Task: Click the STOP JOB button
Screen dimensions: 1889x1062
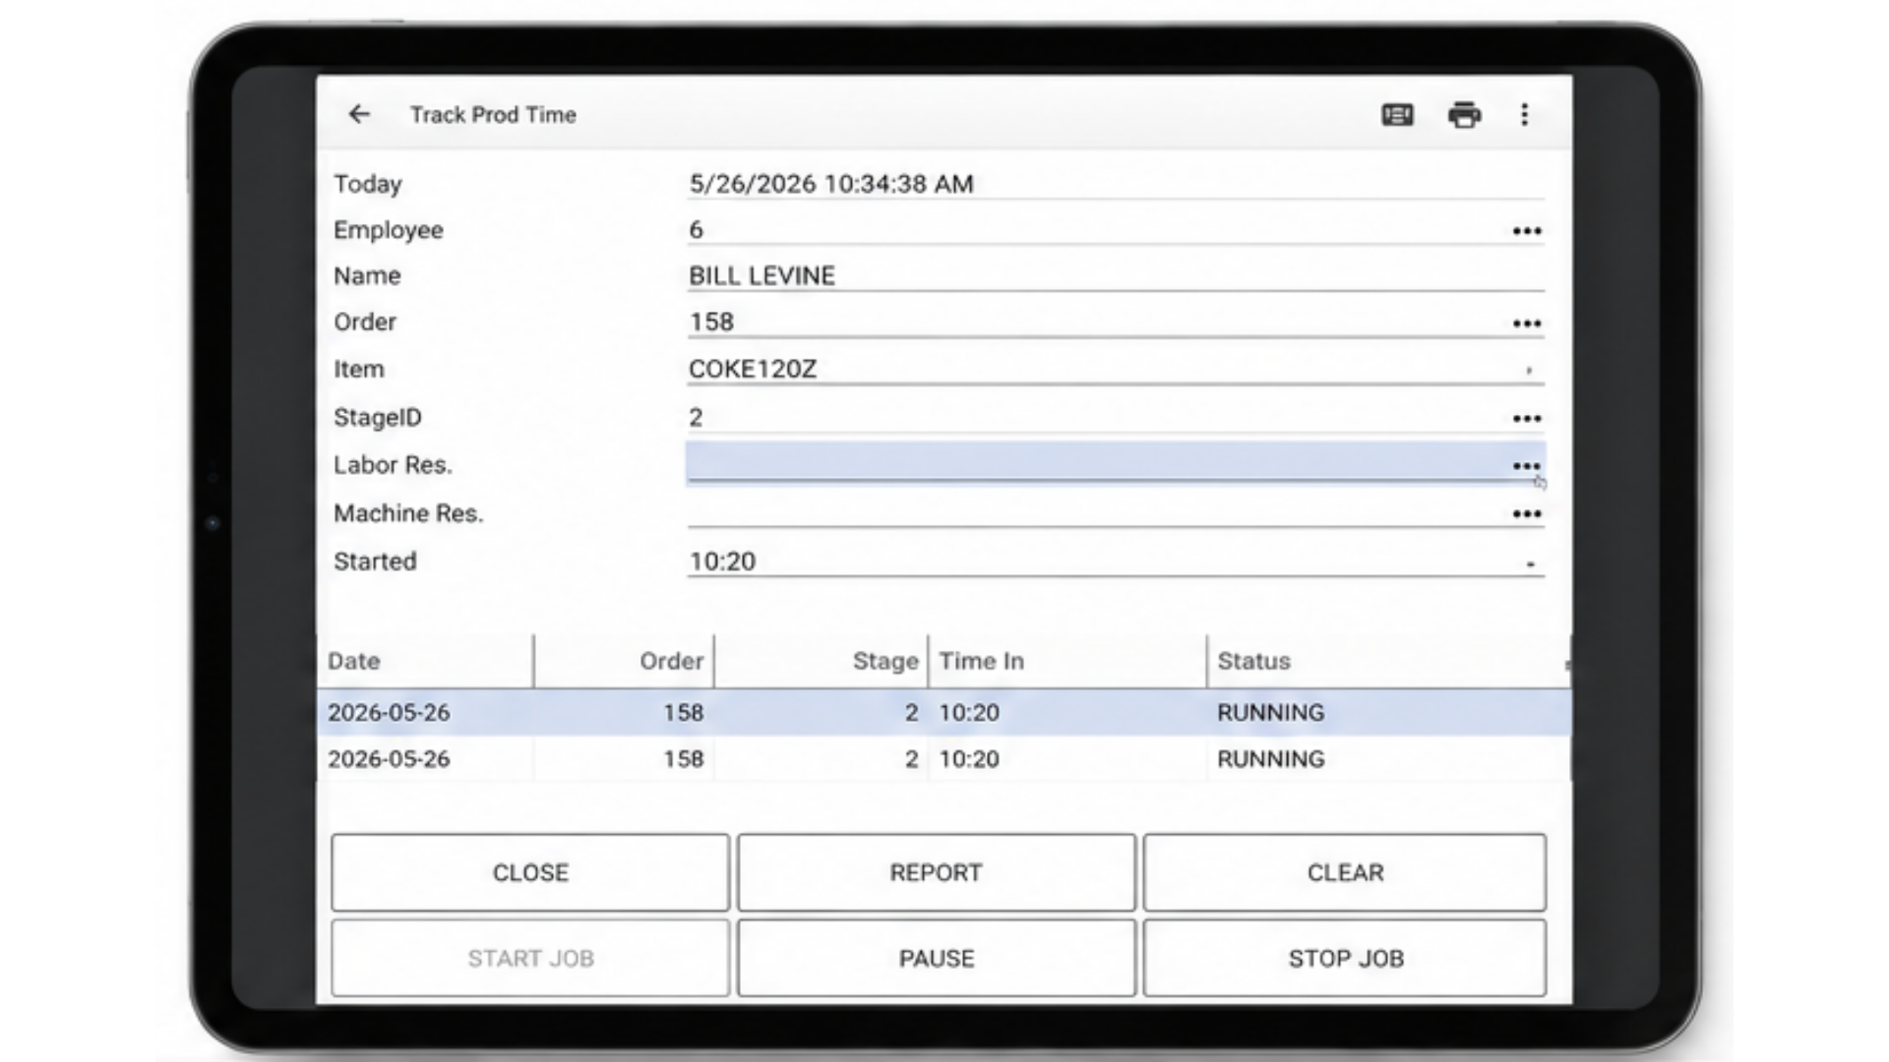Action: coord(1345,958)
